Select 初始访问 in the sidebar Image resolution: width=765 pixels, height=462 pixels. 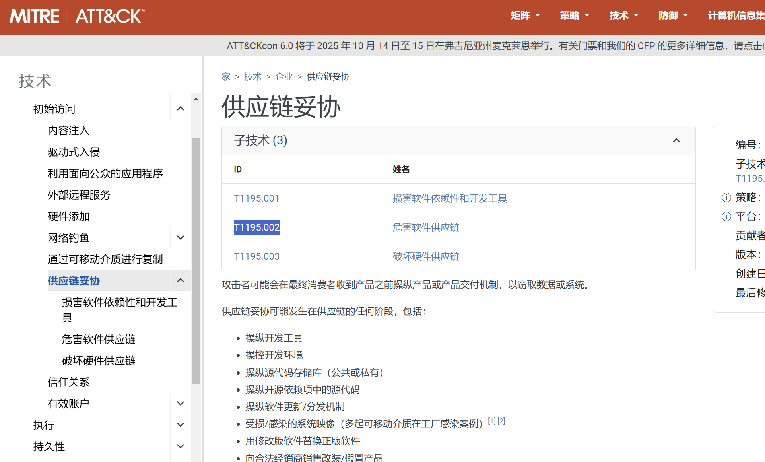point(54,109)
